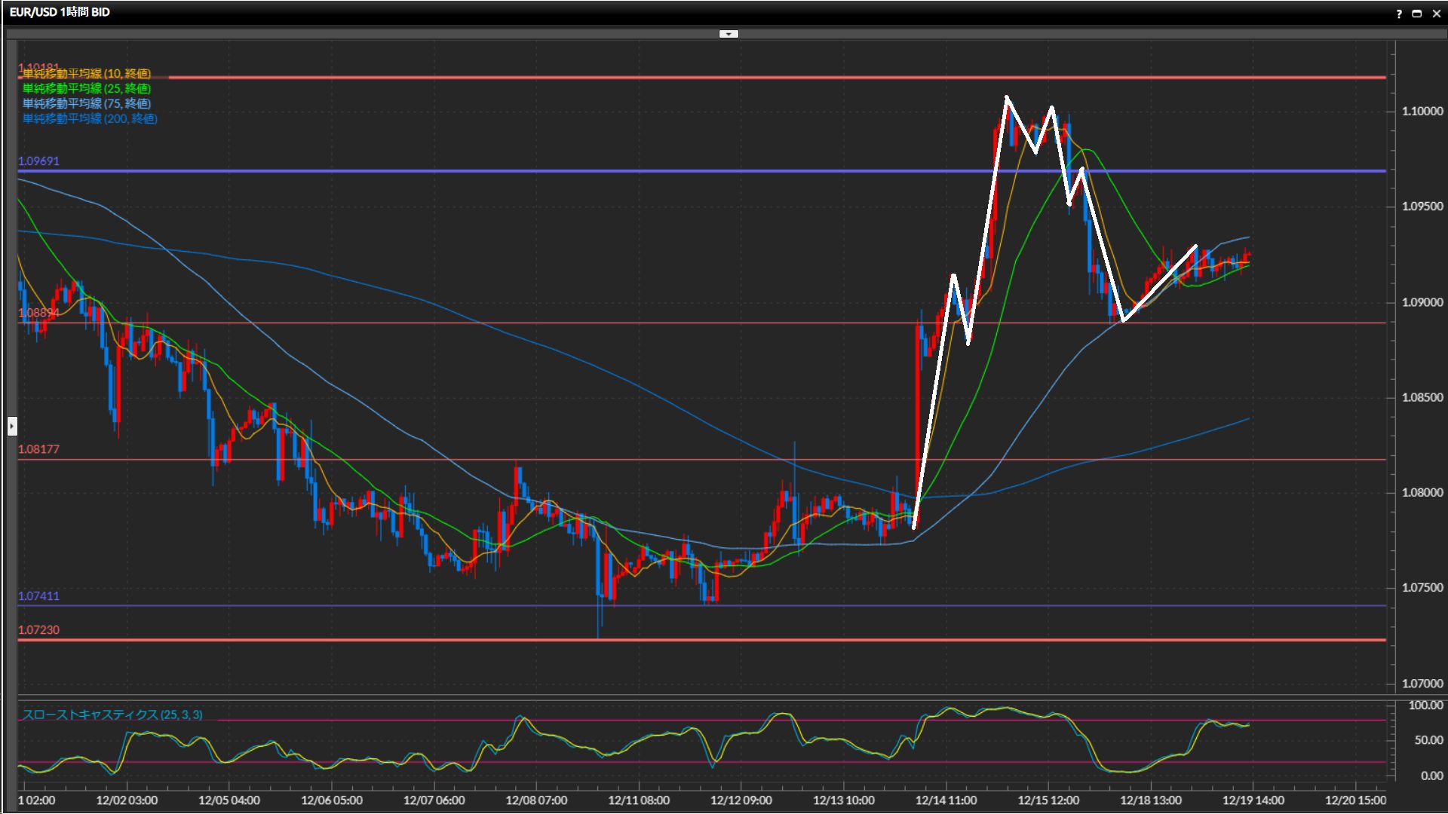Close the EUR/USD chart window
Image resolution: width=1448 pixels, height=814 pixels.
pyautogui.click(x=1436, y=13)
